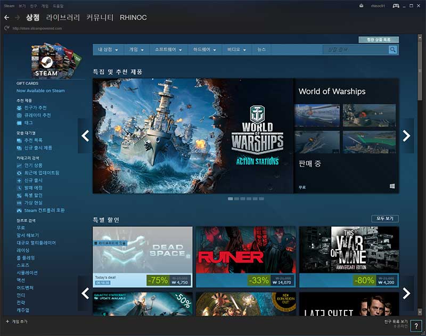Go forward with the right arrow
The width and height of the screenshot is (426, 336).
pos(18,18)
